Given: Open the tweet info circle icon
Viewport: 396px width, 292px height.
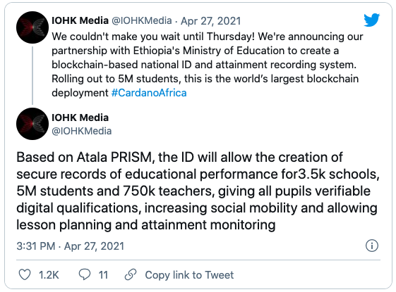Looking at the screenshot, I should (x=372, y=246).
